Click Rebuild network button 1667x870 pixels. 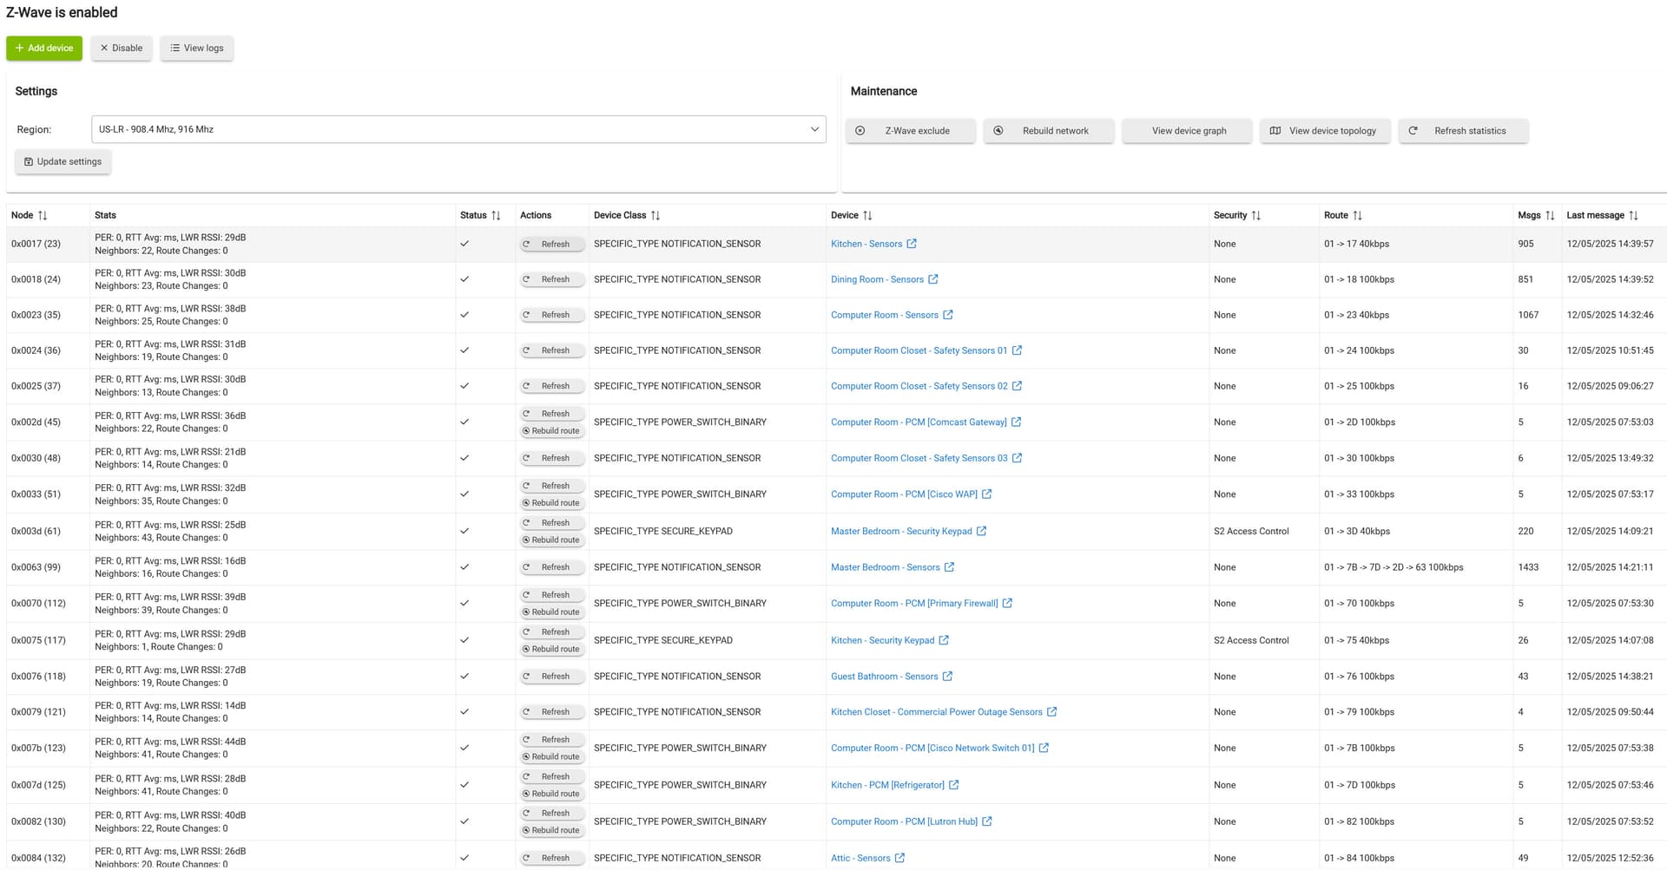1048,131
